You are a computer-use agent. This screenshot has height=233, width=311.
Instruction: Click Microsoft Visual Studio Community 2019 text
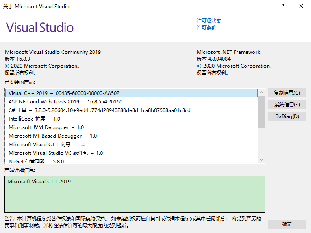(53, 52)
